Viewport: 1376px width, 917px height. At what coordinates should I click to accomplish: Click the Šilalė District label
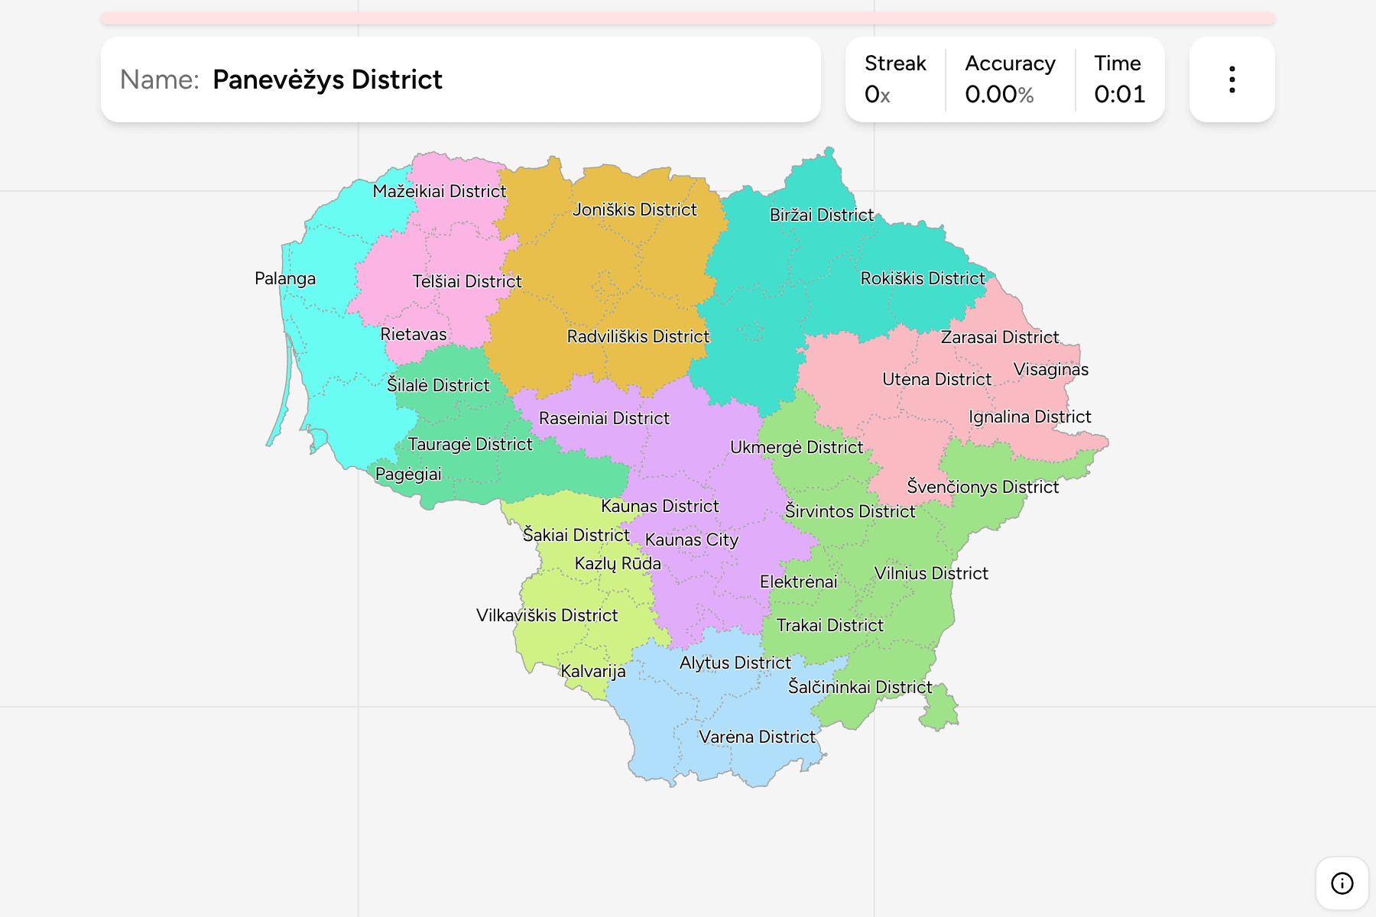click(438, 385)
